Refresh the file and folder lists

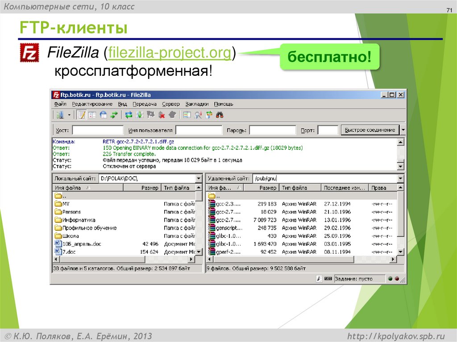pos(129,115)
